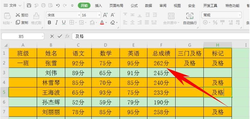Click the formula bar containing 及格

(161, 36)
